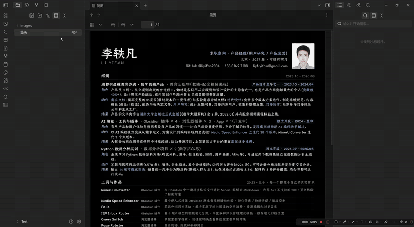Viewport: 414px width, 227px height.
Task: Select the arrow annotation tool
Action: (x=353, y=222)
